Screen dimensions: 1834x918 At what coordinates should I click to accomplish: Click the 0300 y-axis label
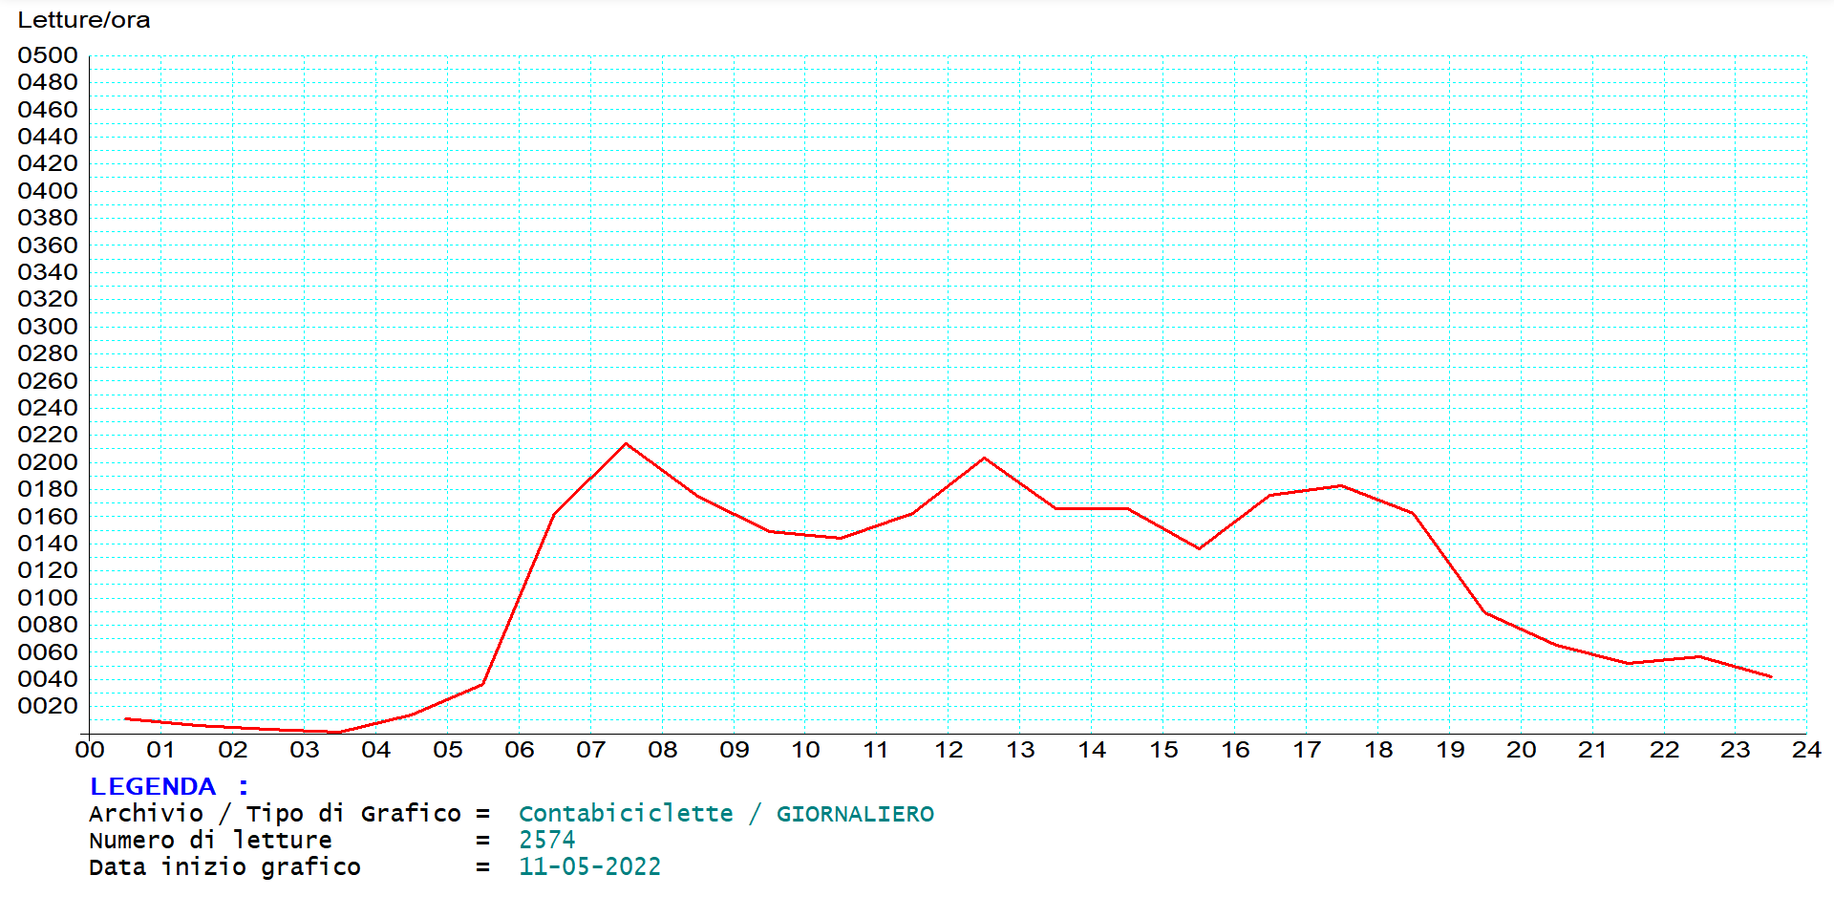pos(48,327)
